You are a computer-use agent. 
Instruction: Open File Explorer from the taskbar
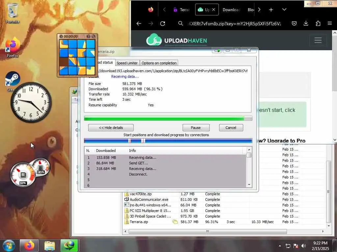[50, 245]
